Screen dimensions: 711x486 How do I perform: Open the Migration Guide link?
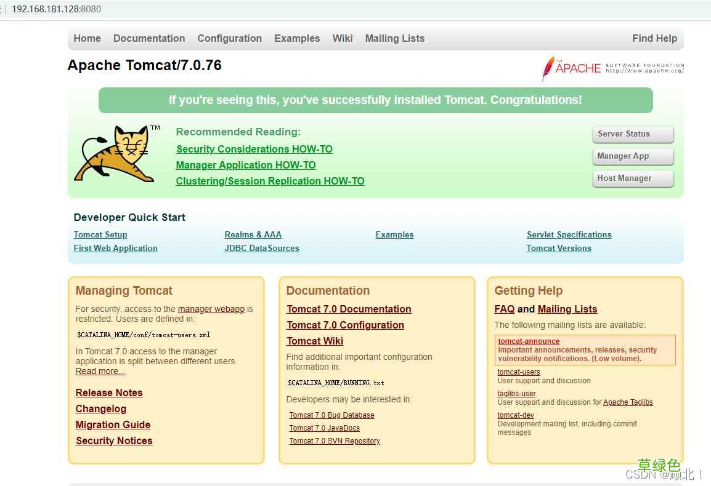coord(113,425)
